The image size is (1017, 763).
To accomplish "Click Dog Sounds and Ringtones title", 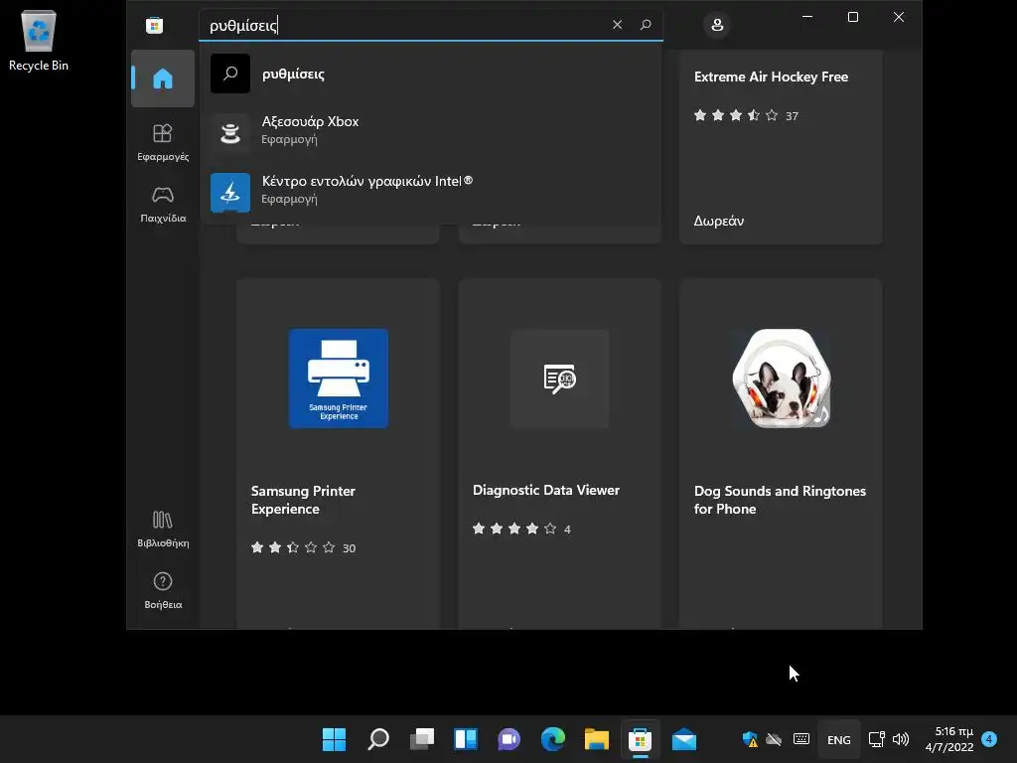I will pos(780,500).
